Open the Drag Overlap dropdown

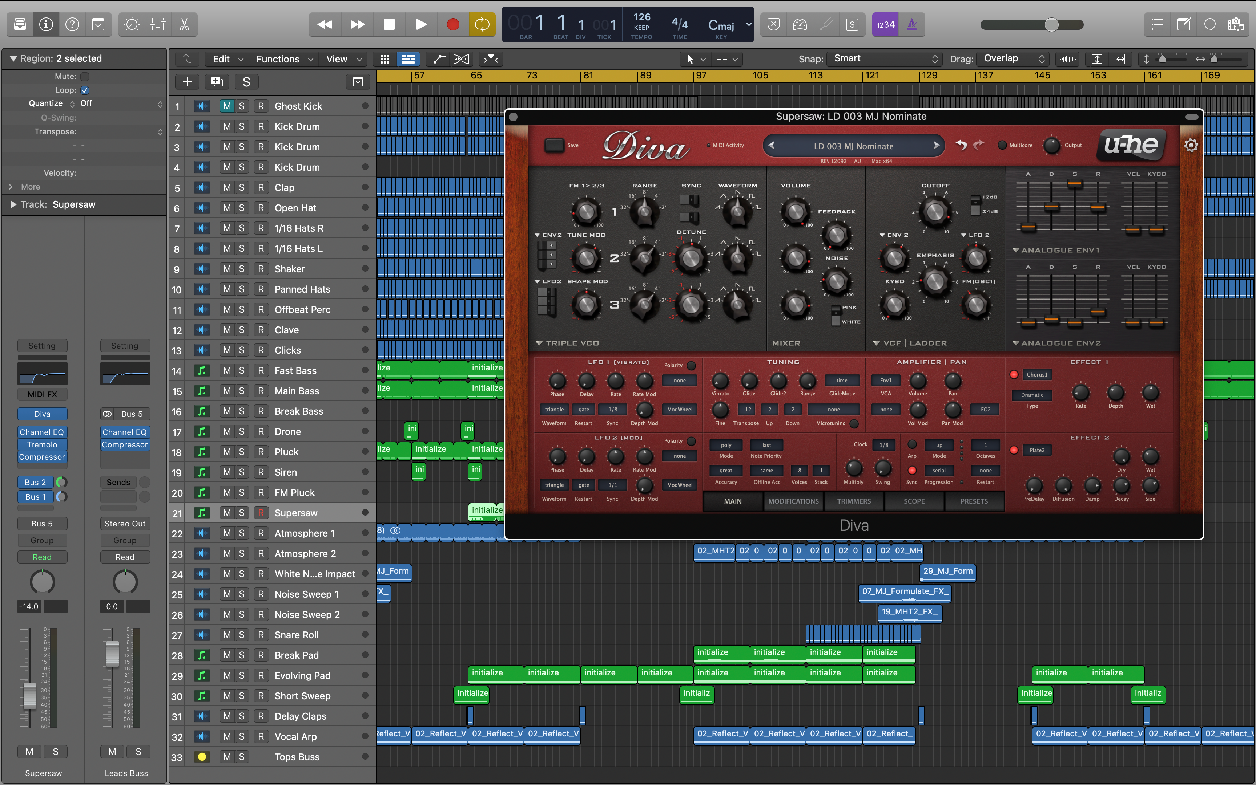(1012, 59)
